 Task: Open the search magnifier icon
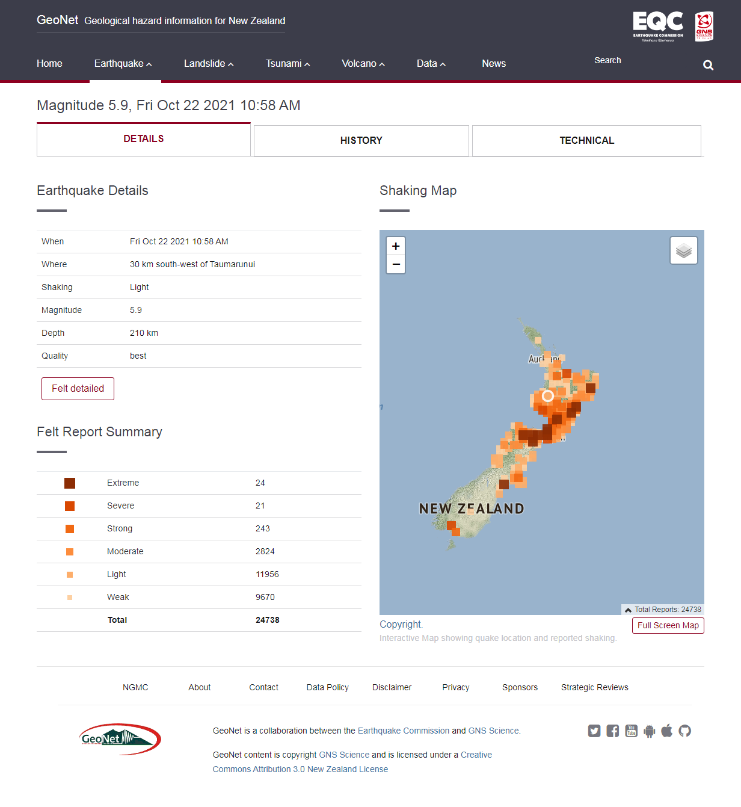click(707, 65)
